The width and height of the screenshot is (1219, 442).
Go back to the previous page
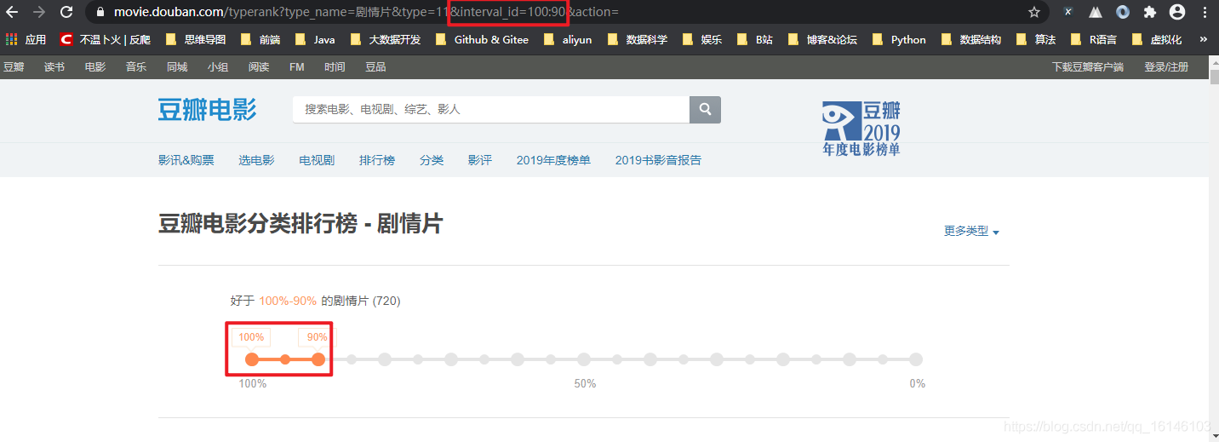click(x=12, y=12)
